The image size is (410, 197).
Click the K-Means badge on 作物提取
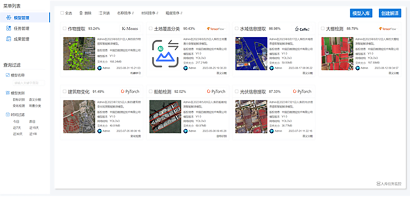point(130,29)
